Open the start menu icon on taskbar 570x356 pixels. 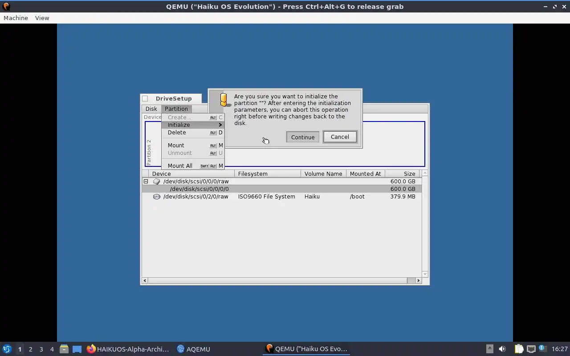tap(7, 349)
